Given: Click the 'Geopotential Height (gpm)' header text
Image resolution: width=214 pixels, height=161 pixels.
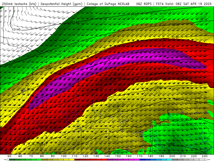Looking at the screenshot, I should pos(62,4).
